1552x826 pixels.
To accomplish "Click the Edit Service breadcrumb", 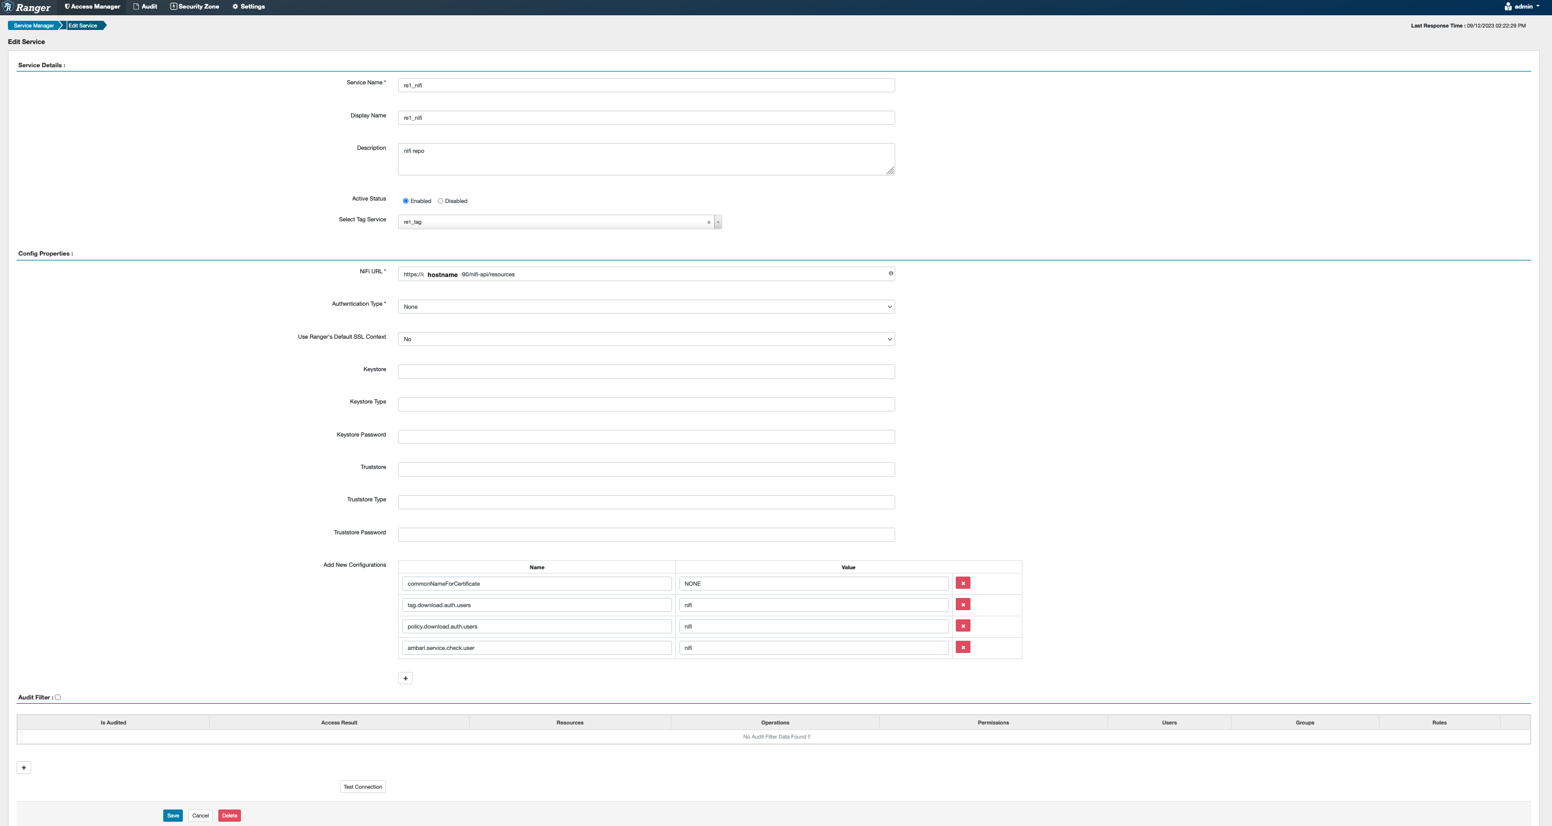I will pyautogui.click(x=83, y=26).
